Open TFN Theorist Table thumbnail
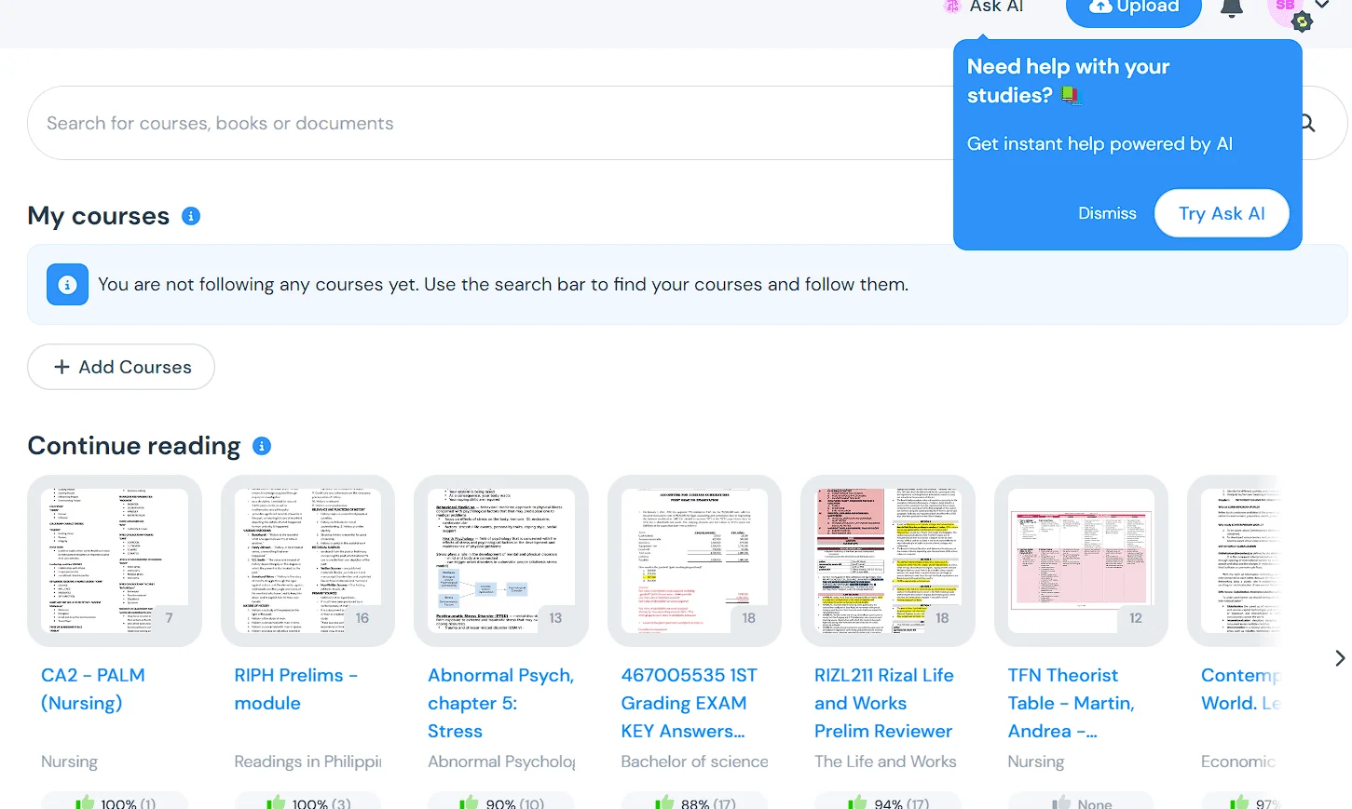This screenshot has height=809, width=1352. click(x=1081, y=560)
